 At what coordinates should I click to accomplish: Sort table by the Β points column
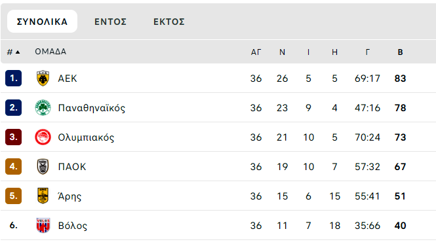point(400,52)
